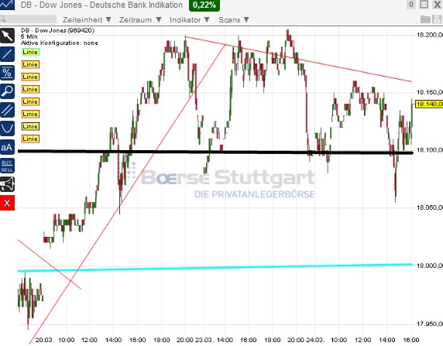Click the 18.000,00 price axis label
The width and height of the screenshot is (443, 346).
point(430,265)
